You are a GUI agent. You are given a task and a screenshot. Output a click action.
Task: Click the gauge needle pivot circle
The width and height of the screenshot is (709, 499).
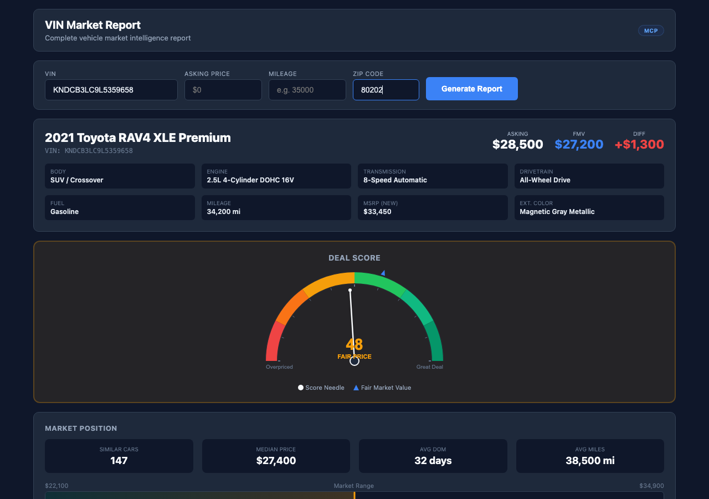[354, 361]
